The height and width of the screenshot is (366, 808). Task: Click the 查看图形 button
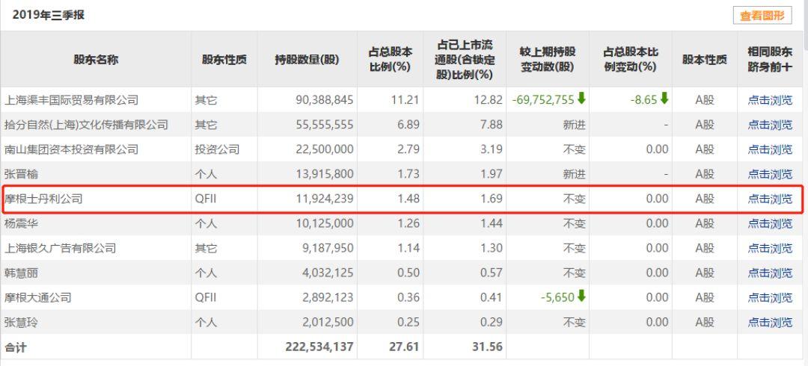(762, 16)
